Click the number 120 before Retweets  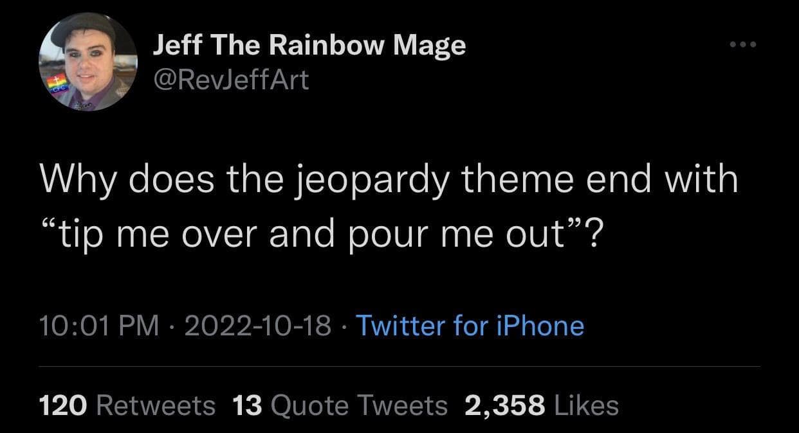(x=63, y=405)
